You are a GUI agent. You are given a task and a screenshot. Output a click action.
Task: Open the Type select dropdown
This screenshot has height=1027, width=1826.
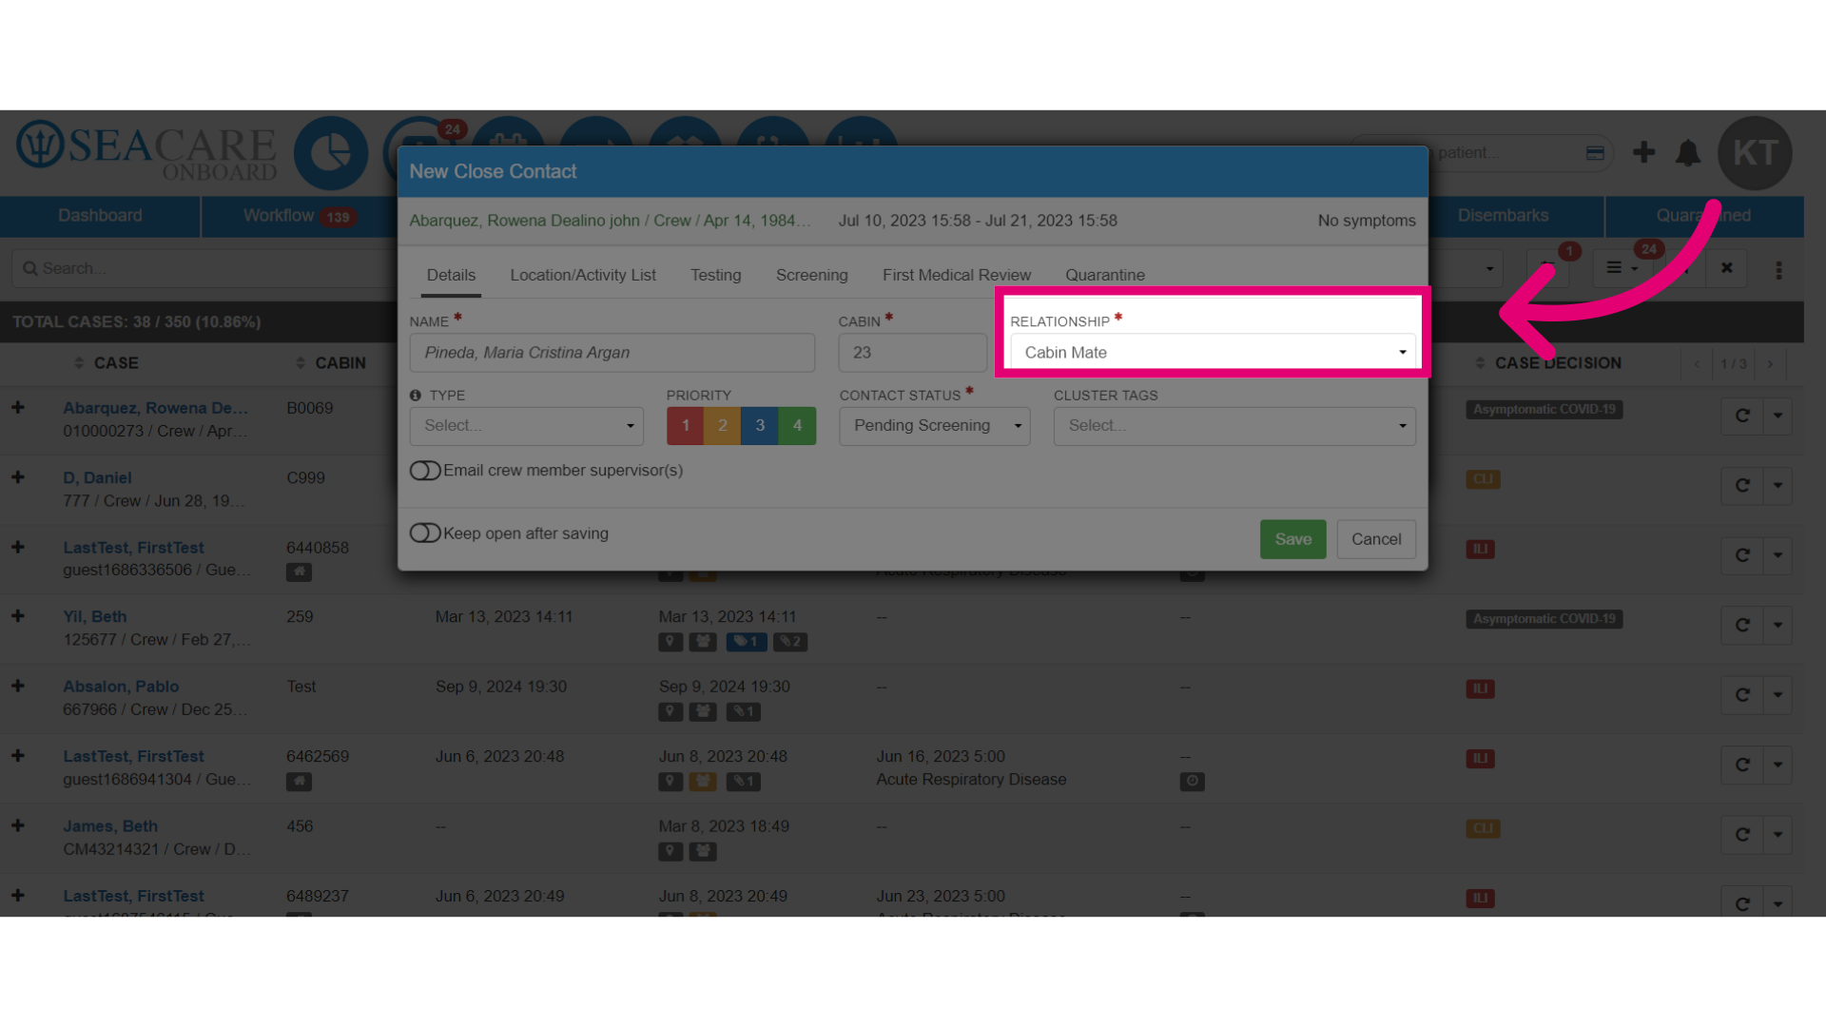click(x=526, y=426)
